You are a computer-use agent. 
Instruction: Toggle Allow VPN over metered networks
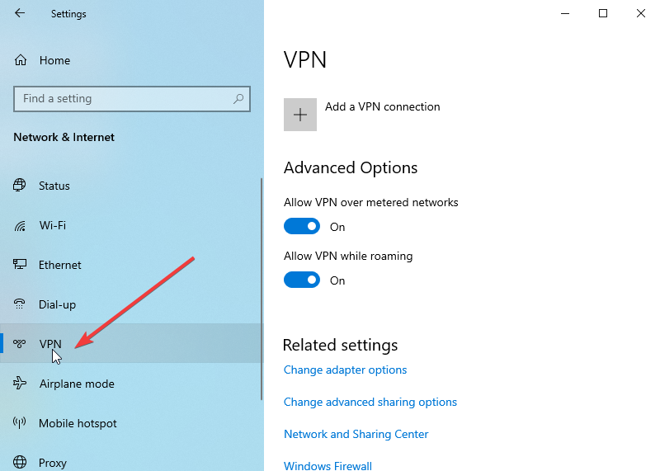[301, 226]
